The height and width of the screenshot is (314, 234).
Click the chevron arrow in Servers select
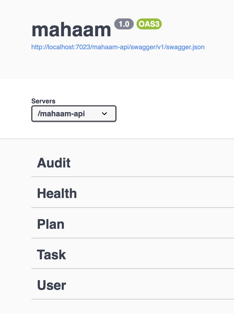pyautogui.click(x=104, y=114)
